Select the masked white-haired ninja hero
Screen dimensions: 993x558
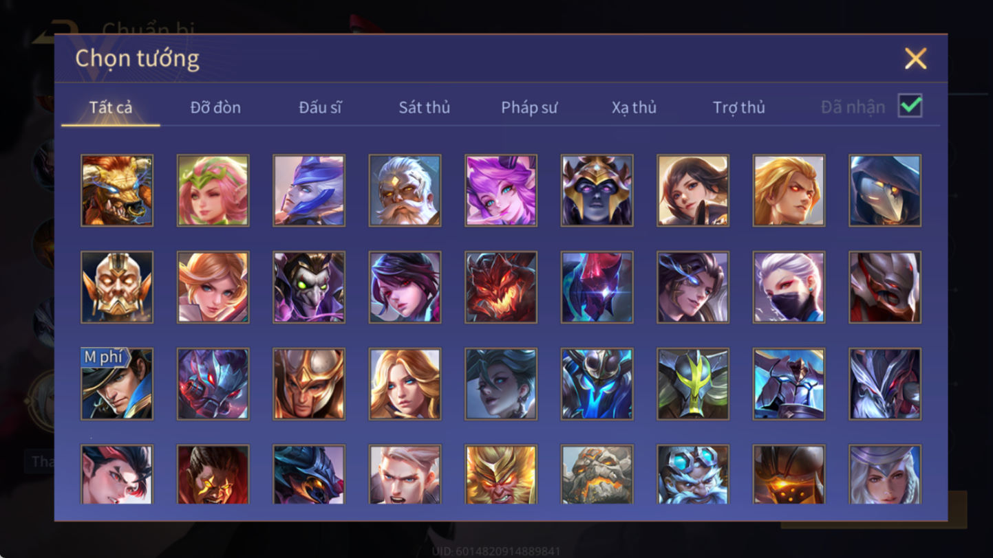(x=789, y=287)
